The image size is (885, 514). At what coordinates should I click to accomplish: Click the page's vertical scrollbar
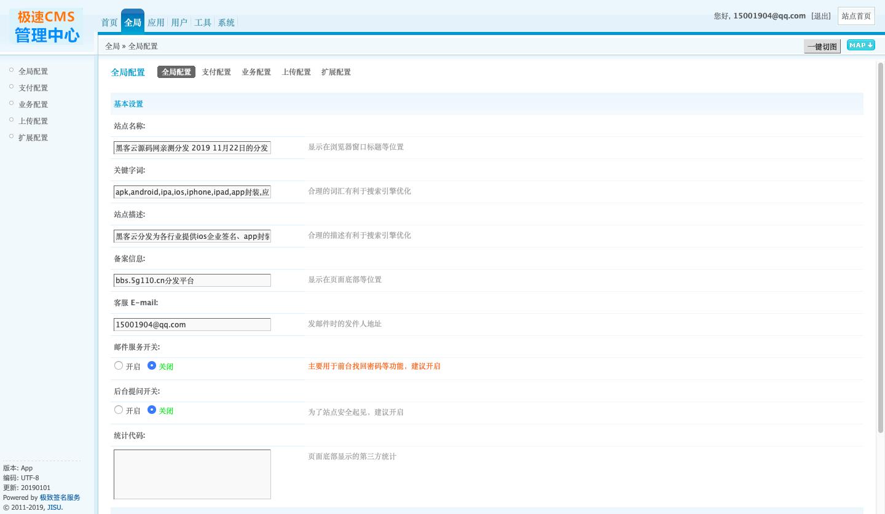point(880,246)
